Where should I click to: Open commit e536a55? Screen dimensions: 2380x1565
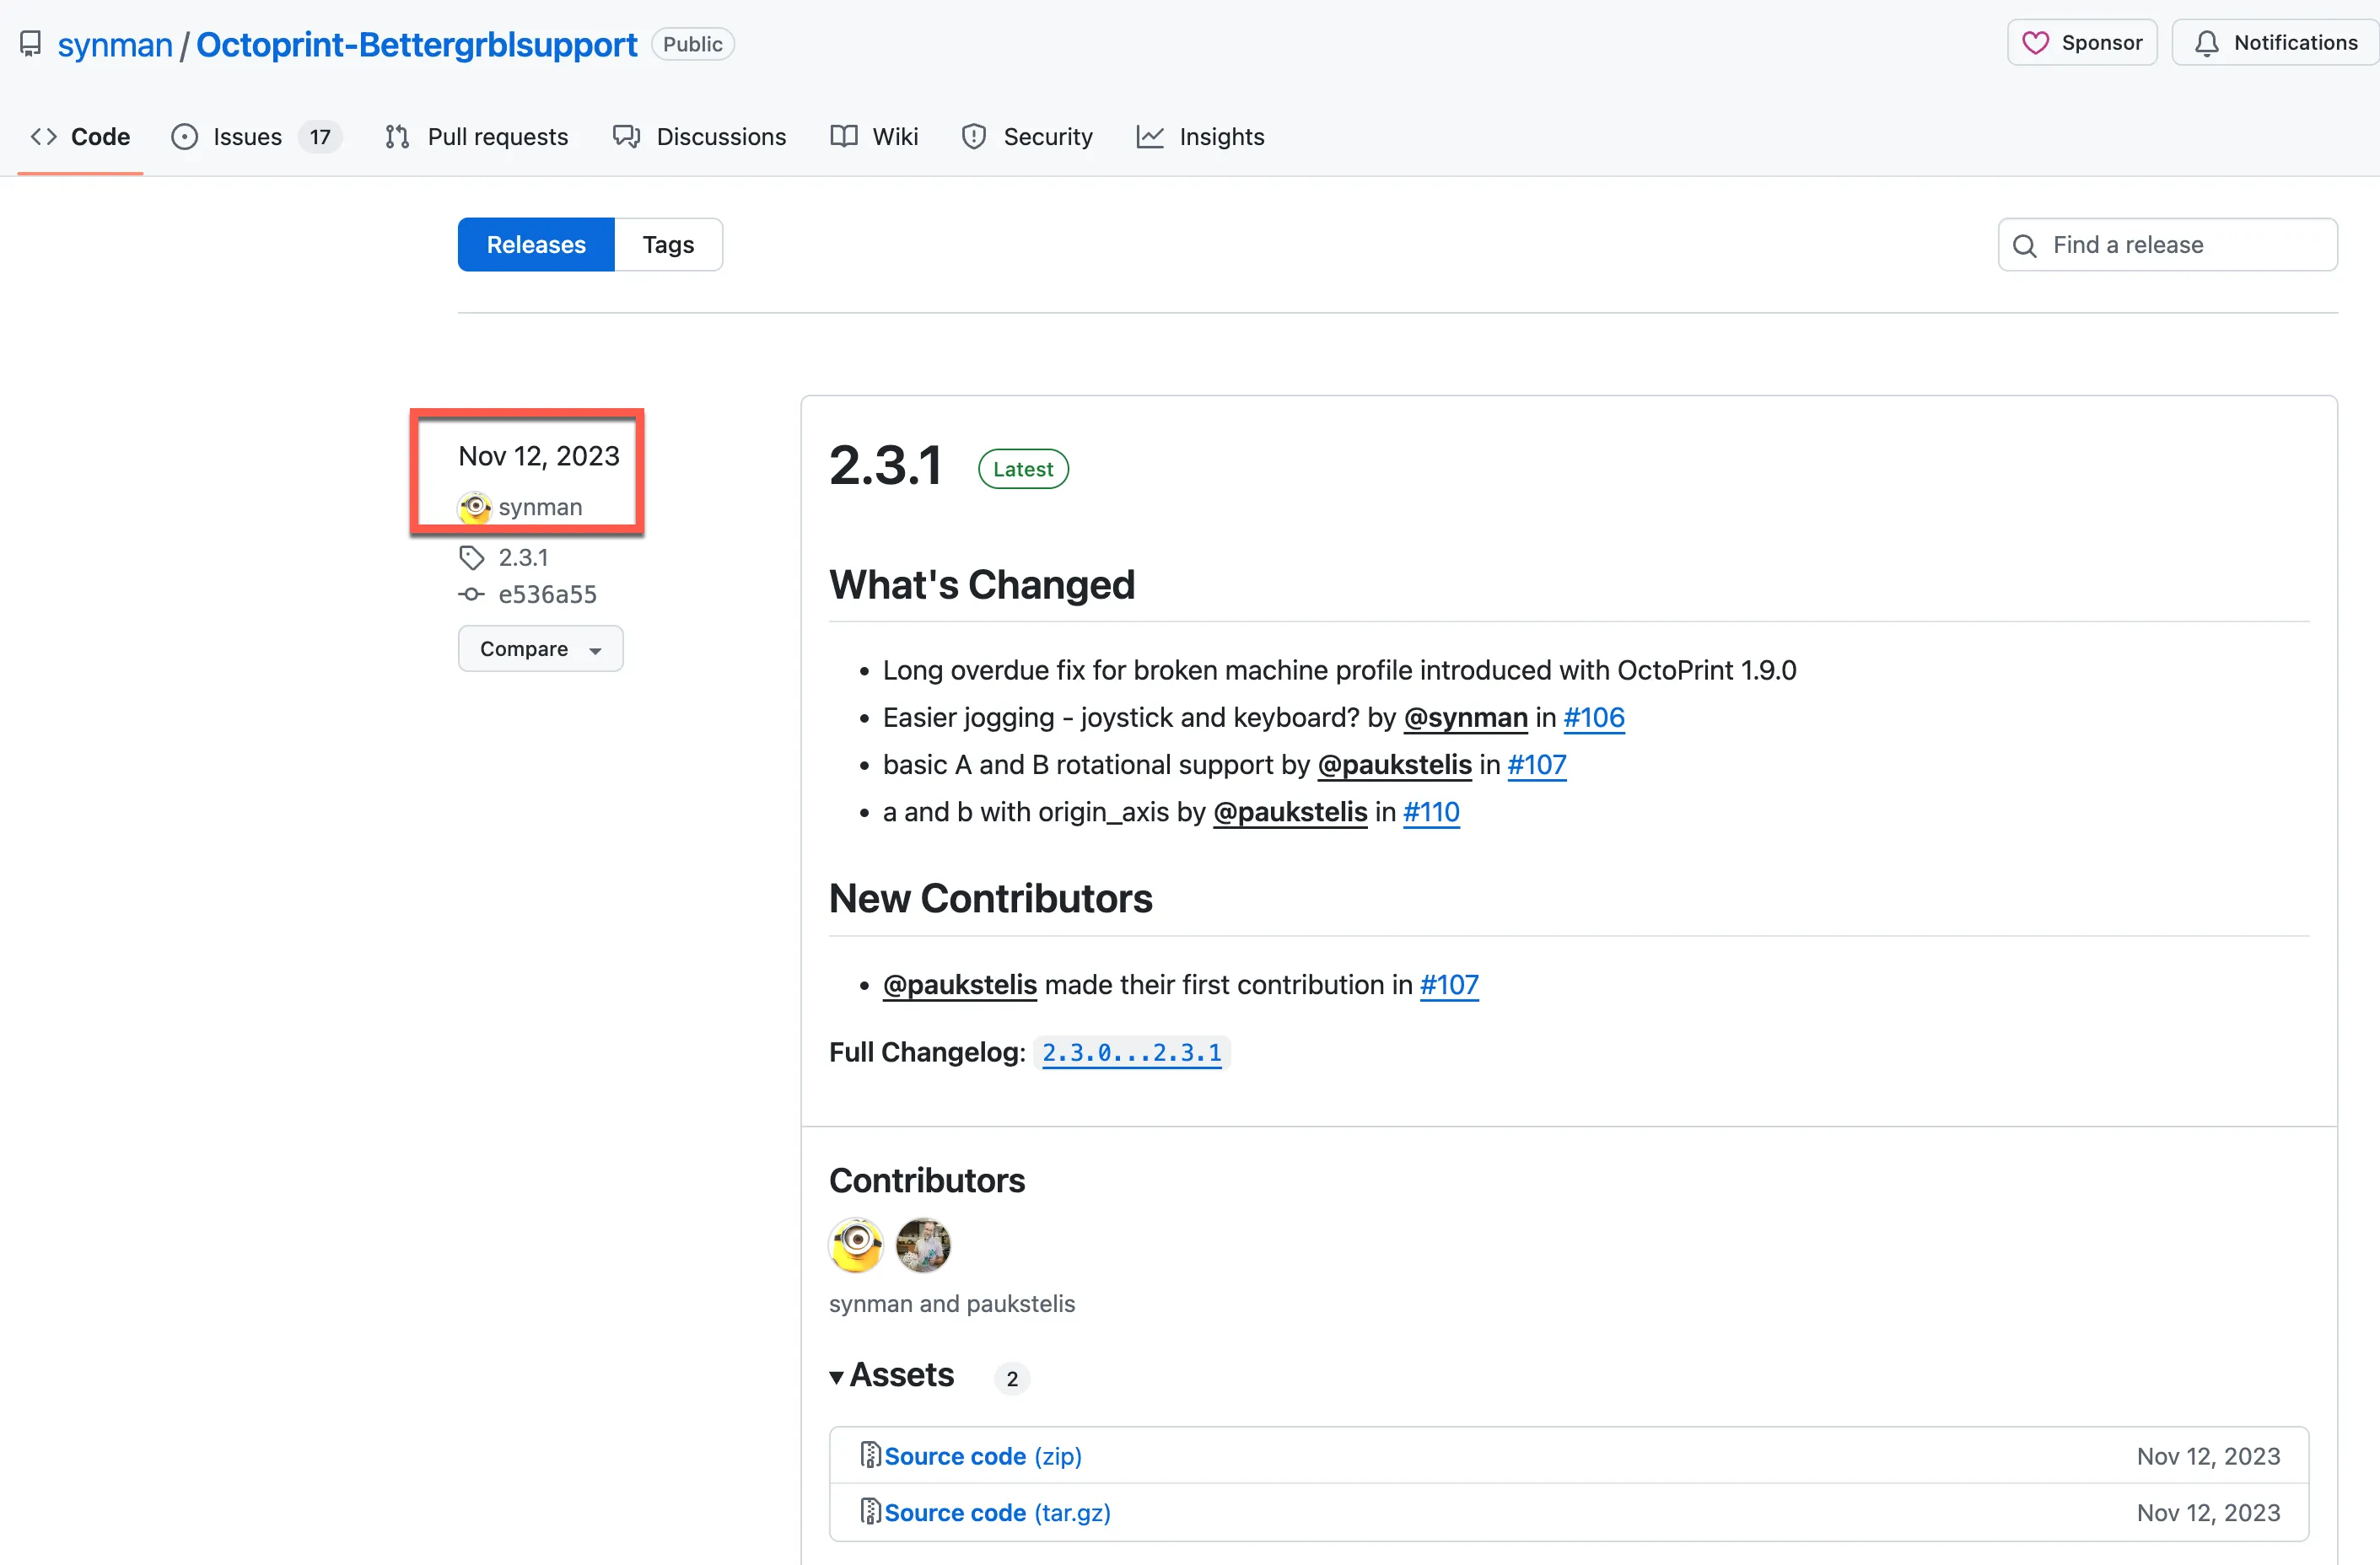[547, 594]
